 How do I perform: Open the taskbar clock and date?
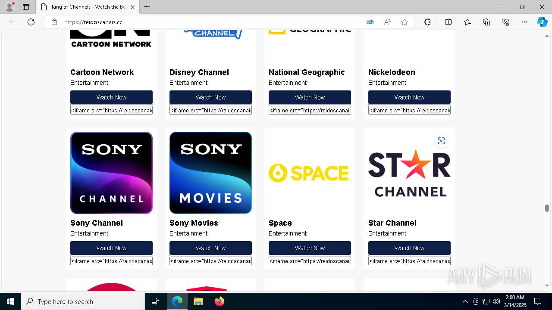515,301
